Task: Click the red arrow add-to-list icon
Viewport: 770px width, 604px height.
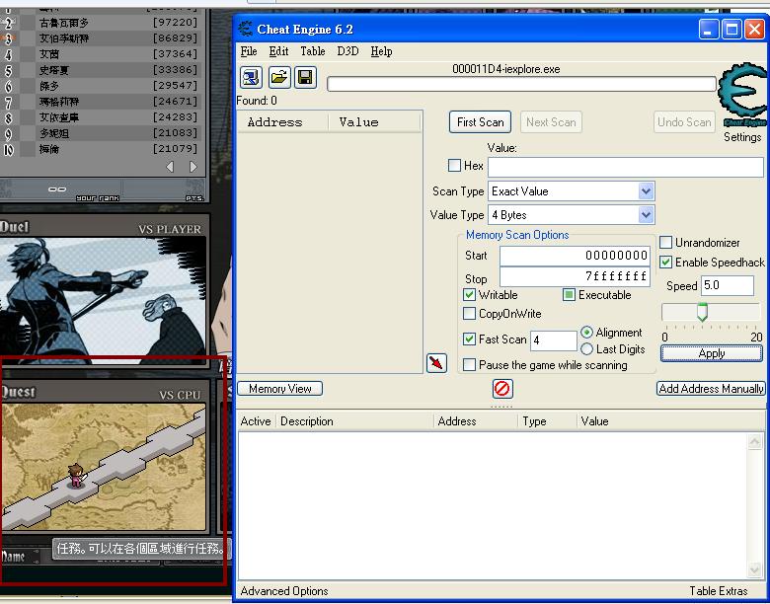Action: click(436, 363)
